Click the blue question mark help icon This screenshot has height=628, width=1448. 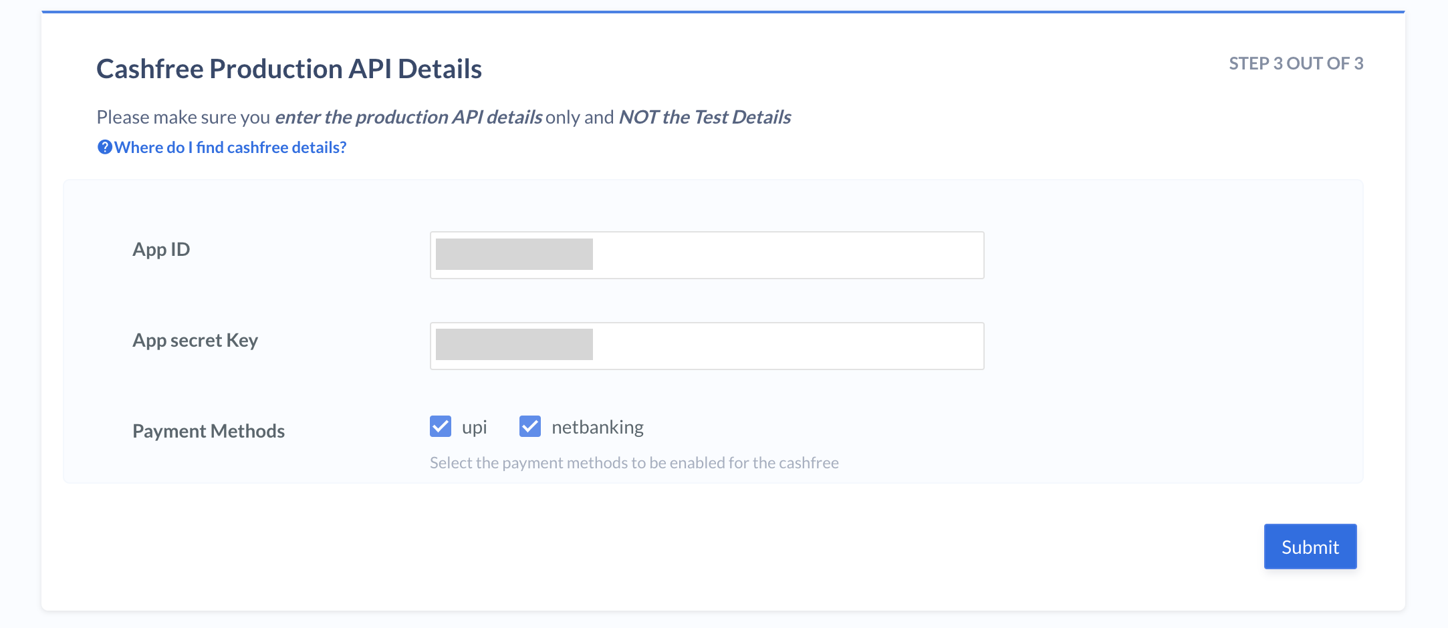point(105,147)
